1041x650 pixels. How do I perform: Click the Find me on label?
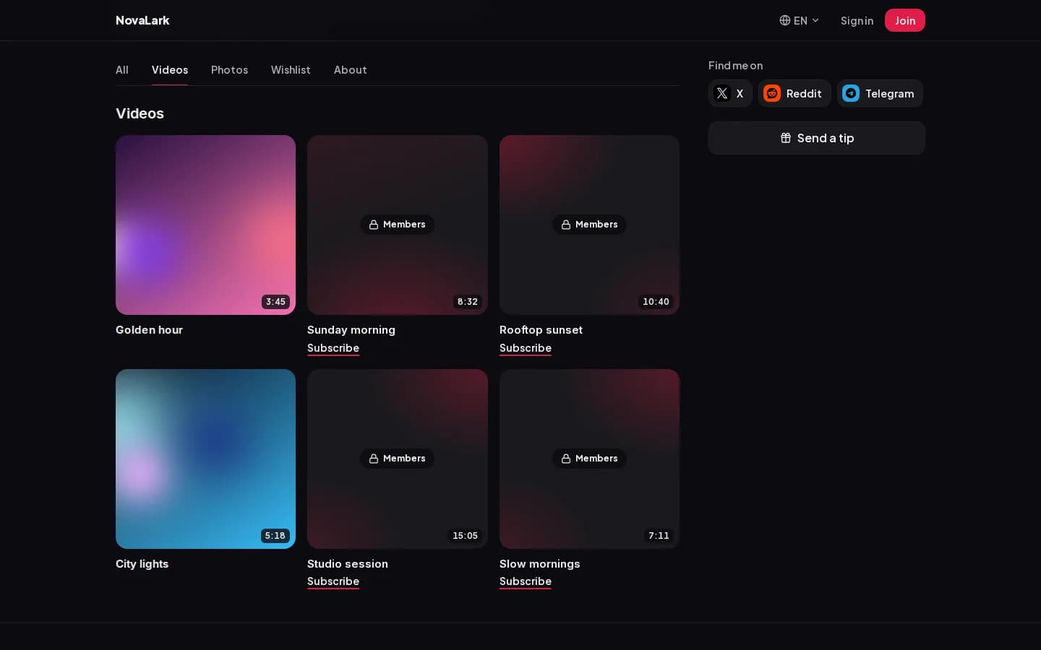[x=735, y=66]
